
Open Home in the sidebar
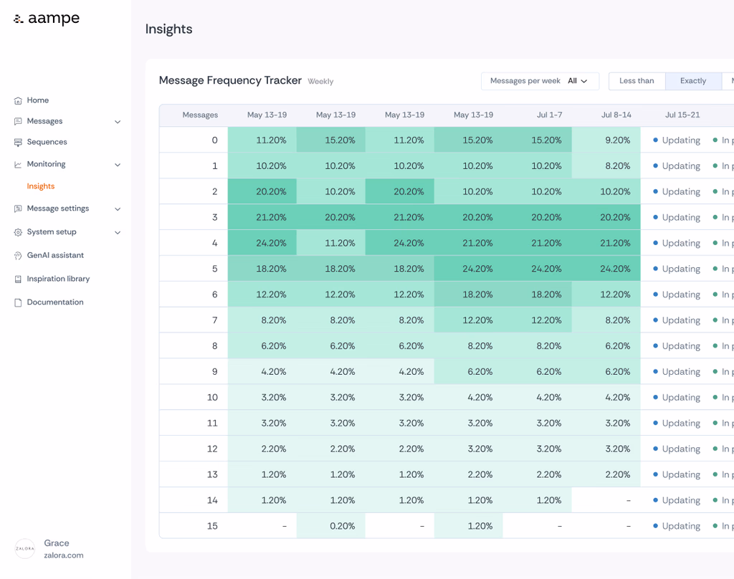point(38,100)
